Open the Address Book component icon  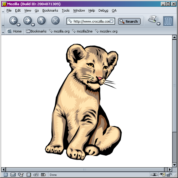coord(29,175)
